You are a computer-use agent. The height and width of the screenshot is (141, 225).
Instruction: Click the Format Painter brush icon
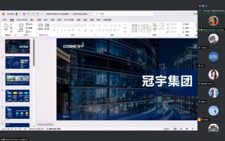point(11,31)
